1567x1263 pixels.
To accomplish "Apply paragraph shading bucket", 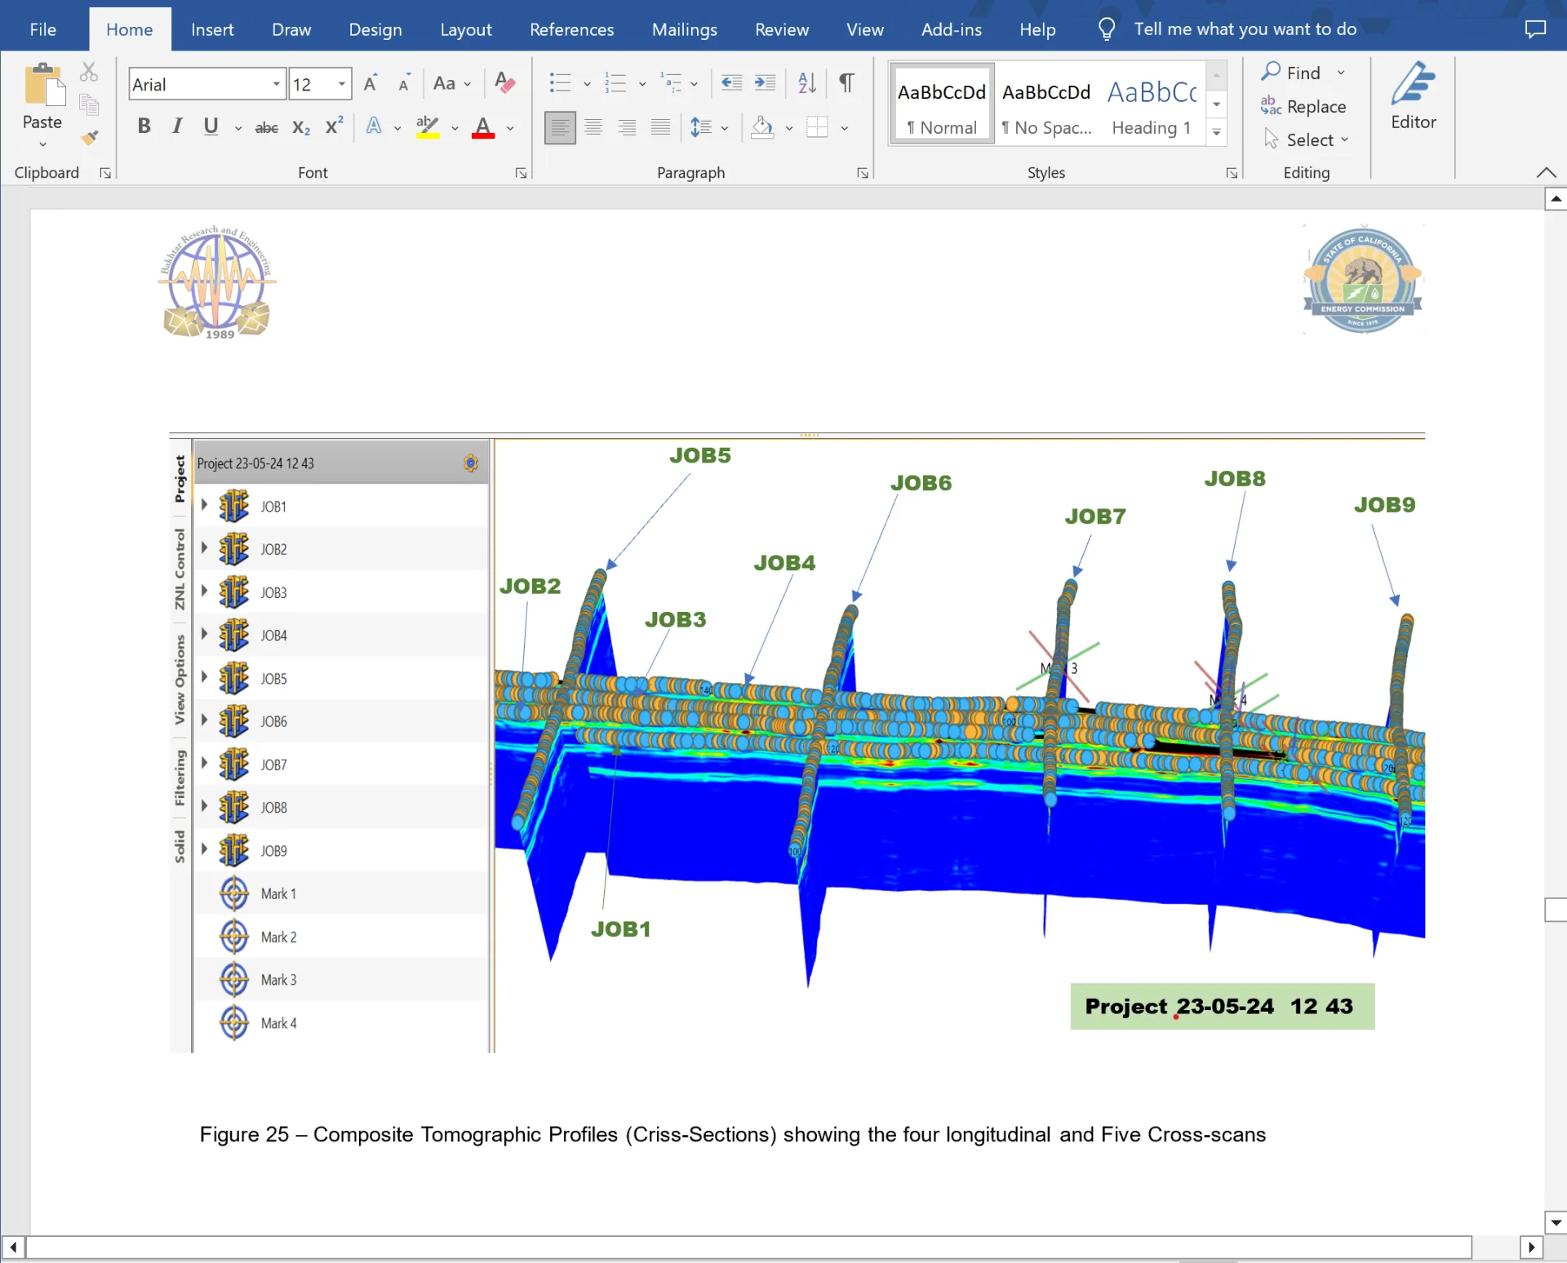I will 762,127.
